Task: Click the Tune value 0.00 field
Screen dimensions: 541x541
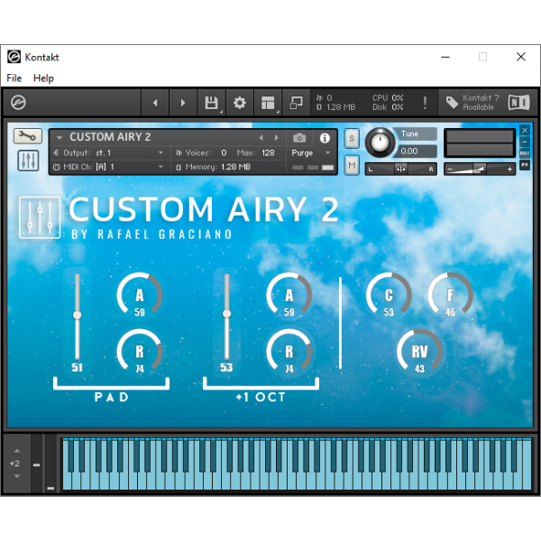Action: (x=417, y=151)
